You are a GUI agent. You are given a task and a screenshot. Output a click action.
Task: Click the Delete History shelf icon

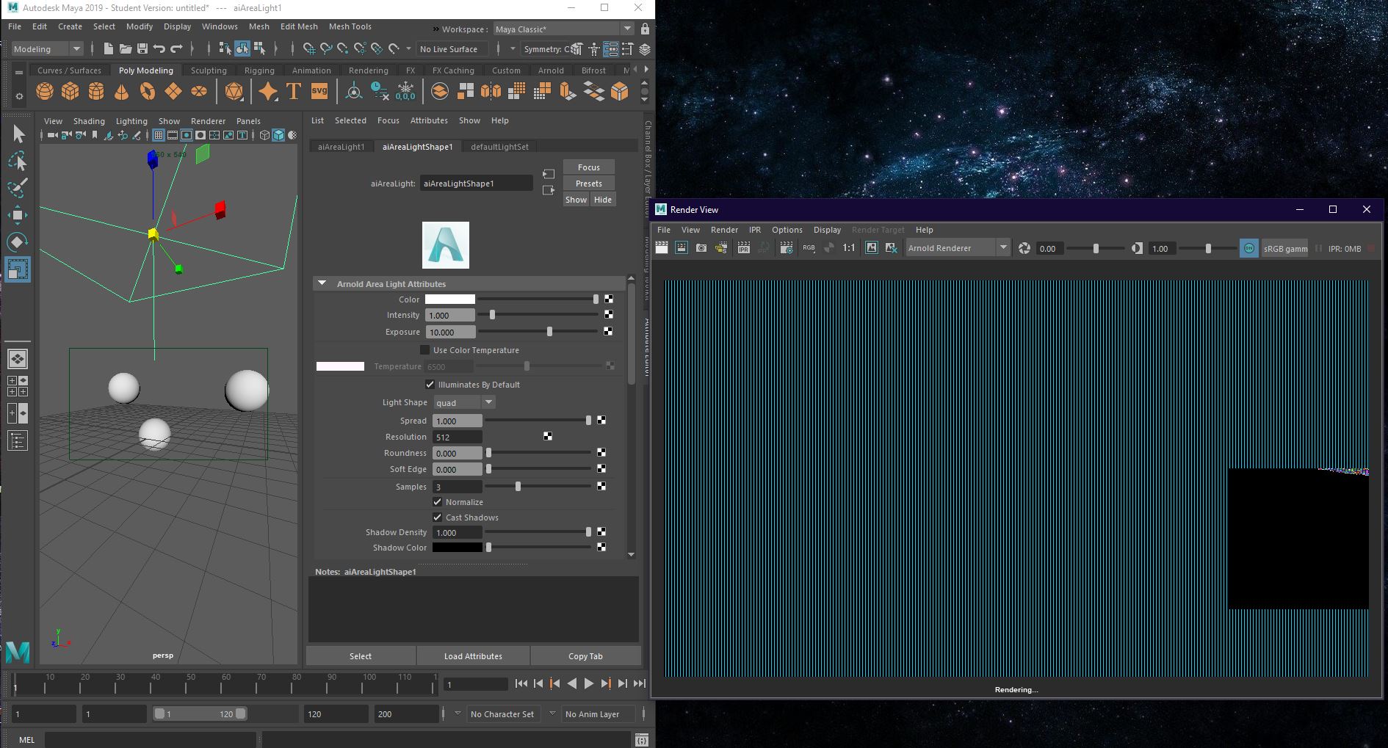[x=379, y=91]
